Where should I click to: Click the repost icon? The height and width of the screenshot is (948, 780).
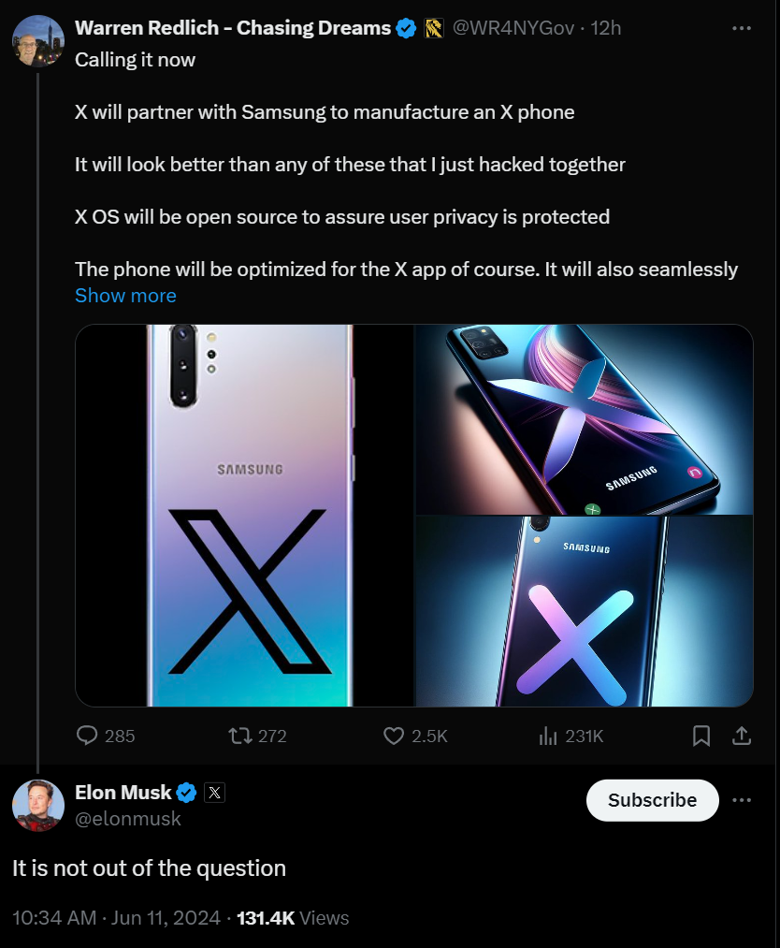pyautogui.click(x=240, y=737)
